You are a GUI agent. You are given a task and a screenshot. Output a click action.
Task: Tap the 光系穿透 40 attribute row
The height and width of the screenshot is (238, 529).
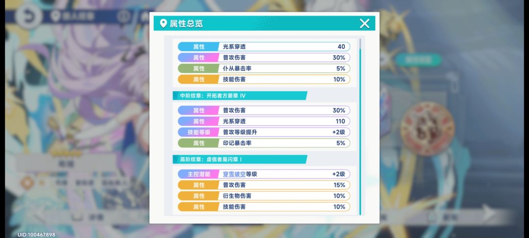[x=264, y=47]
